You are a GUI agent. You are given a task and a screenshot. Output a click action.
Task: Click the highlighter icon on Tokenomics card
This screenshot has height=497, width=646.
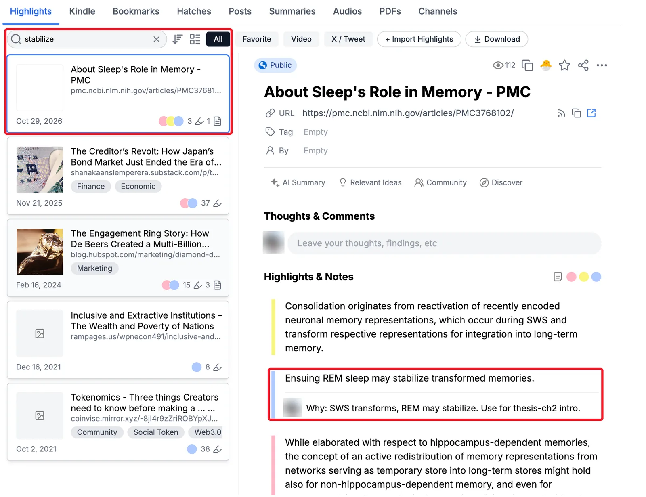(218, 449)
